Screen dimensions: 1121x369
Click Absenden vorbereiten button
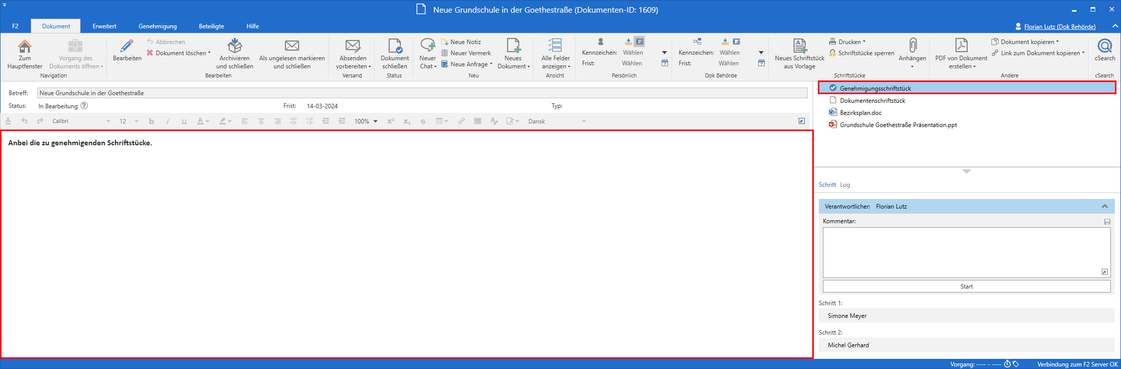coord(353,54)
